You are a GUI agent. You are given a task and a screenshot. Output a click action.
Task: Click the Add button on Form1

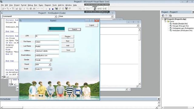pos(68,46)
